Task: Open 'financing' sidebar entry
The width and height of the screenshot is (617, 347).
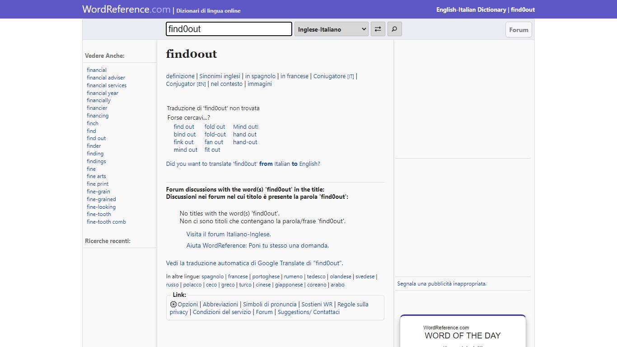Action: click(98, 116)
